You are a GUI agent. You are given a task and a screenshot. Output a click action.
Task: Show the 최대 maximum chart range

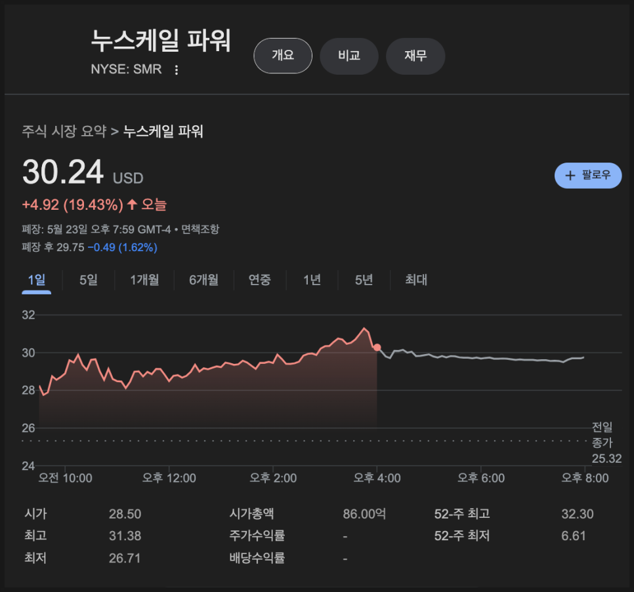click(416, 280)
